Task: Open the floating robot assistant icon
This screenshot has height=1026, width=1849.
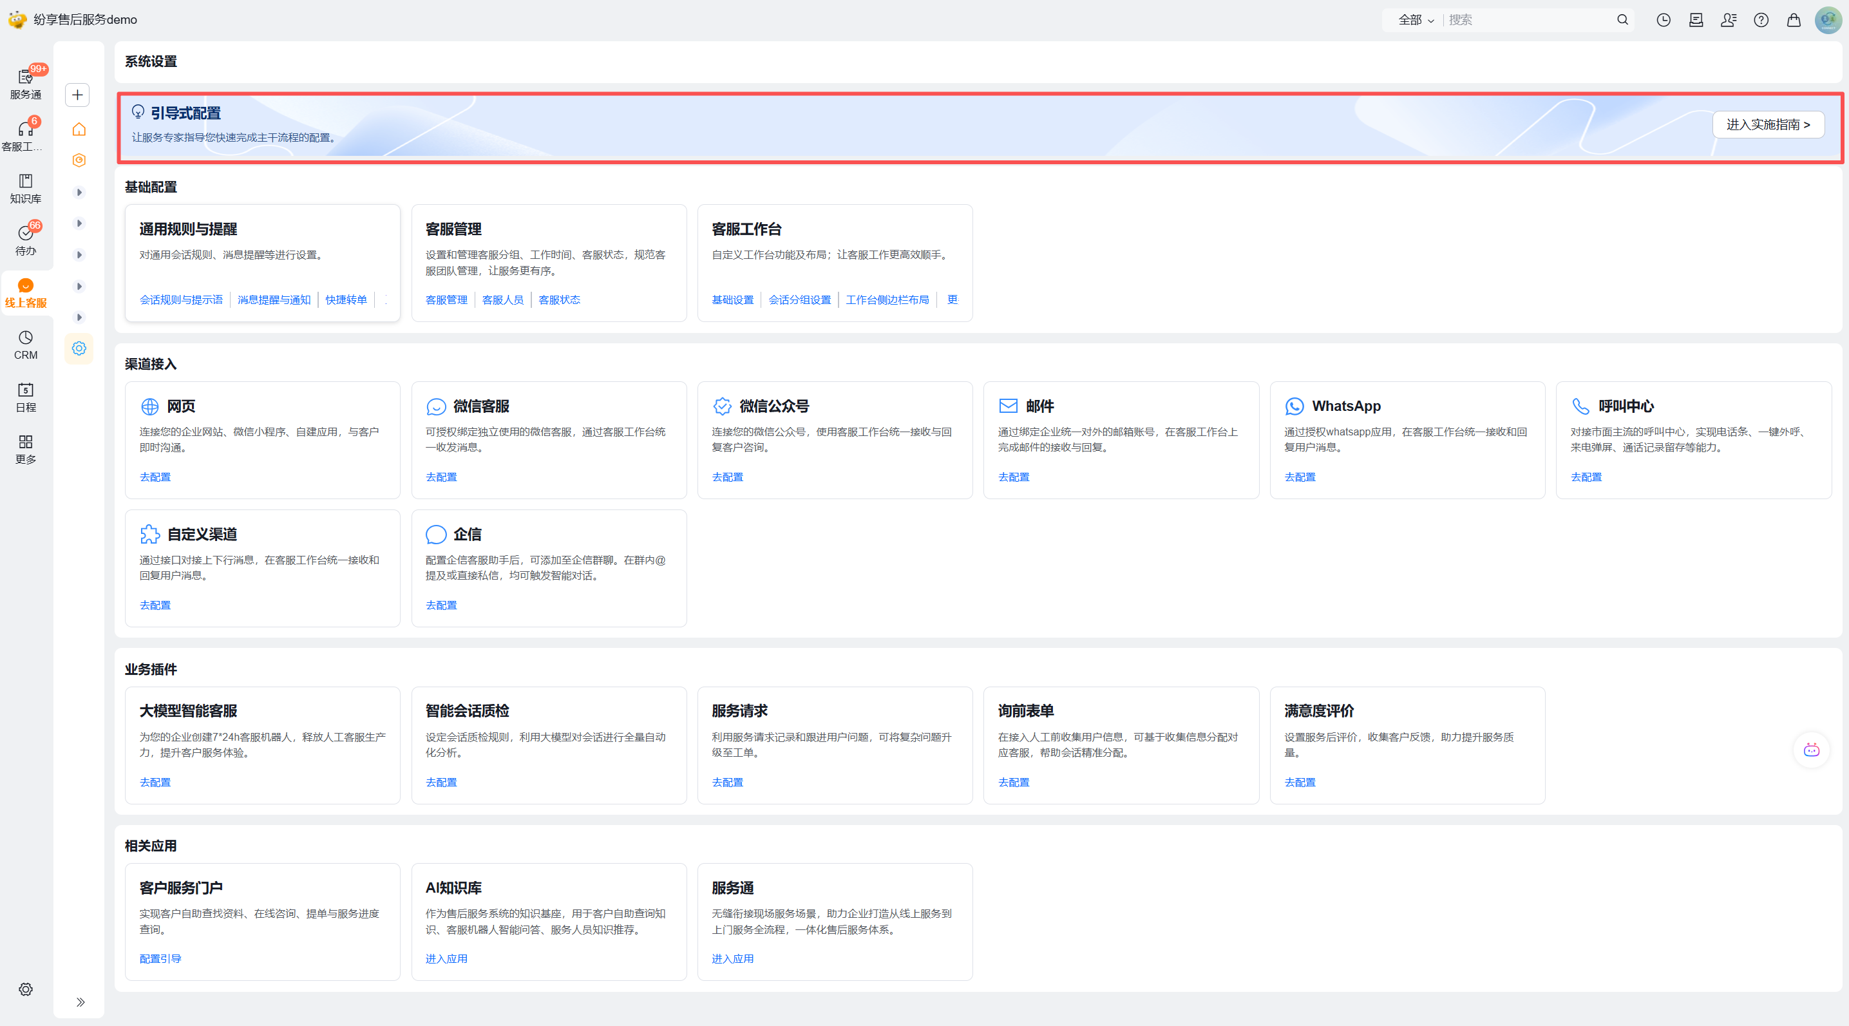Action: coord(1811,750)
